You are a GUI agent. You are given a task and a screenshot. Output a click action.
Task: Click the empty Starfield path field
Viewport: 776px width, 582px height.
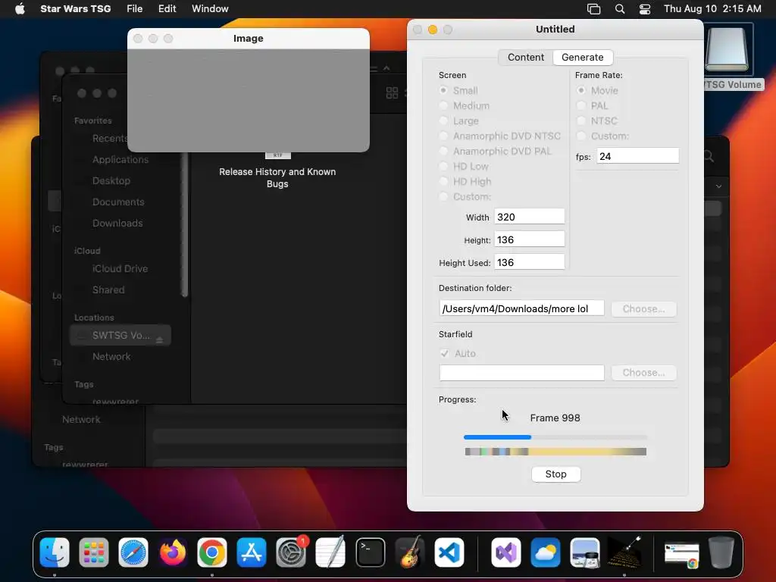pos(521,373)
